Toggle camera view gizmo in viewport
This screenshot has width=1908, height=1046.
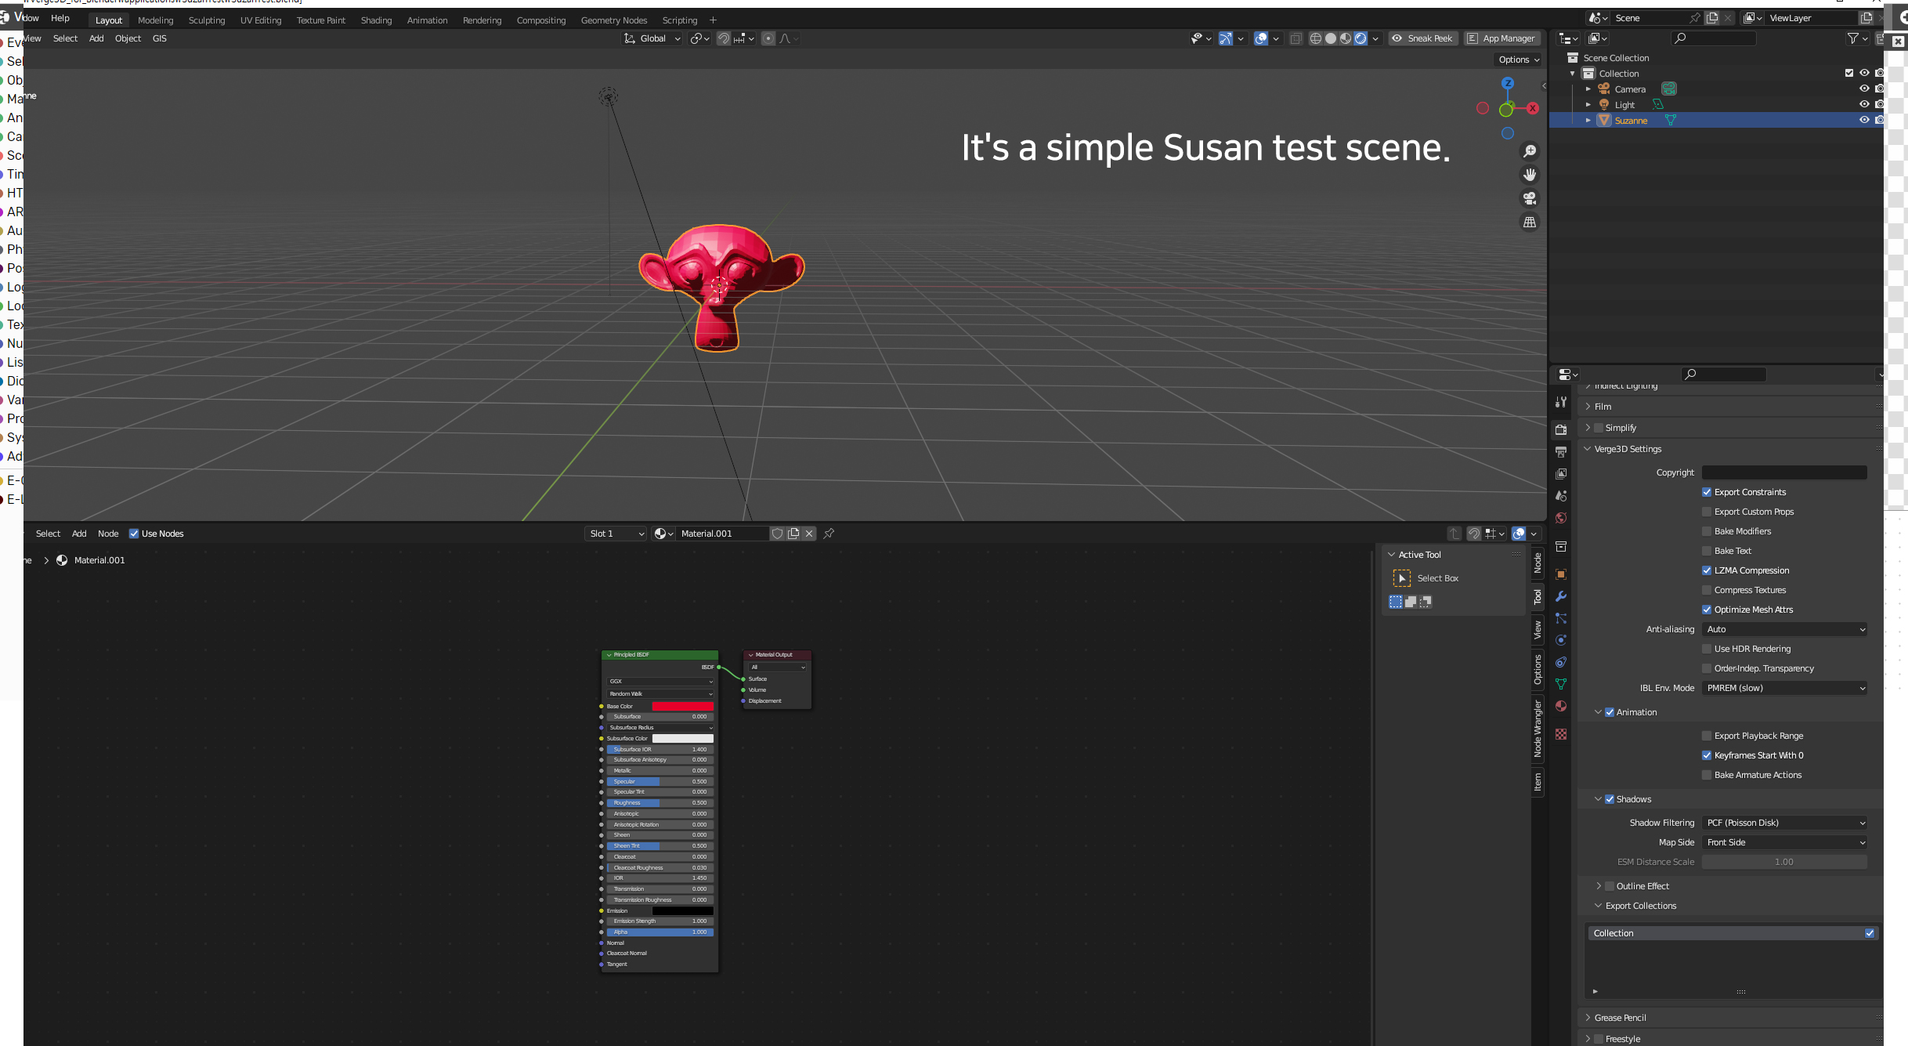1529,198
